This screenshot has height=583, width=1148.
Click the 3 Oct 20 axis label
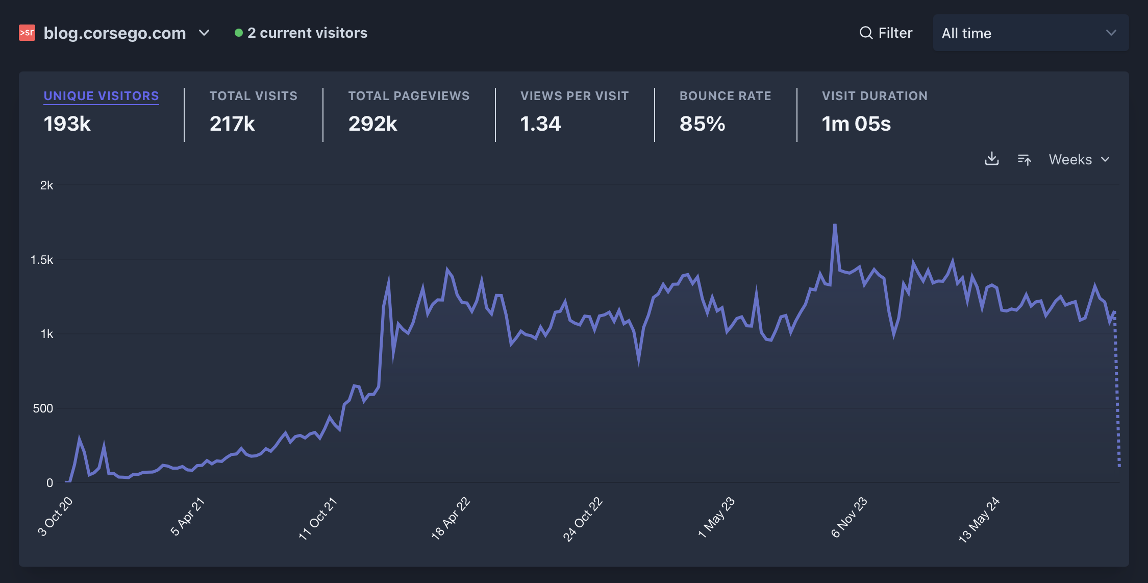click(55, 516)
